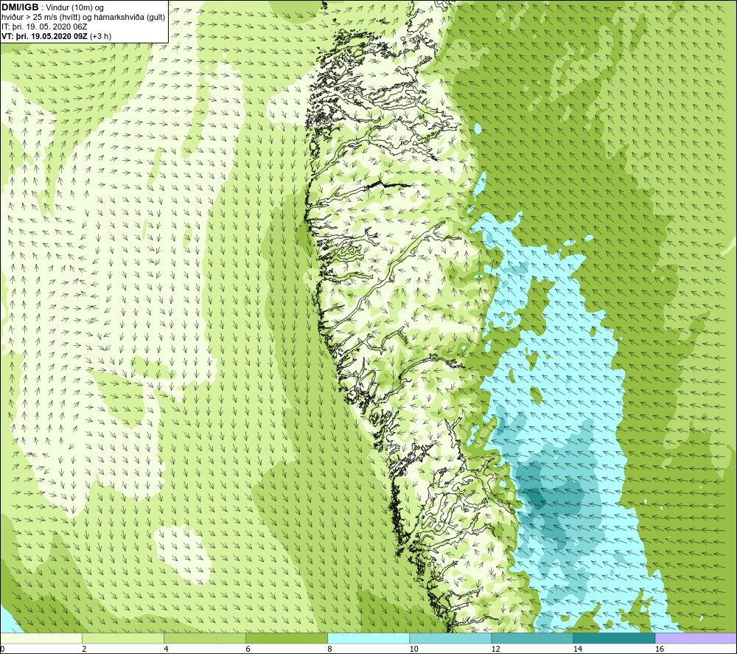Click the 10–12 m/s turquoise legend swatch
737x654 pixels.
pos(450,638)
